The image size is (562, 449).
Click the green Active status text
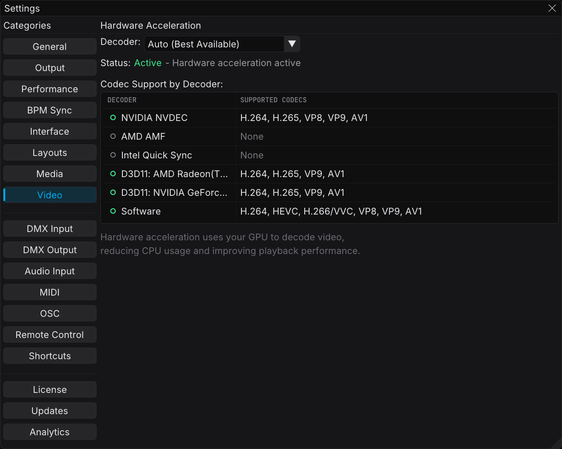pos(148,63)
